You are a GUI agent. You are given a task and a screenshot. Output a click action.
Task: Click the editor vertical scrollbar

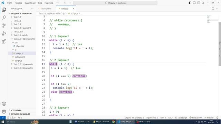click(220, 44)
